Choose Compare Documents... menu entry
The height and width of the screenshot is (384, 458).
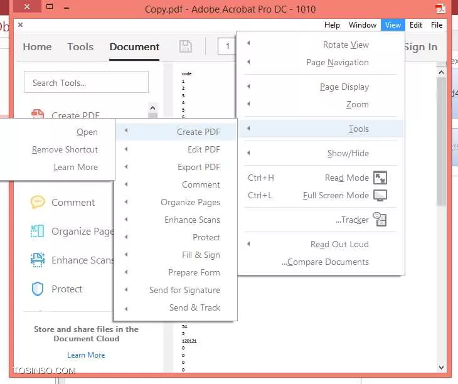pyautogui.click(x=321, y=262)
